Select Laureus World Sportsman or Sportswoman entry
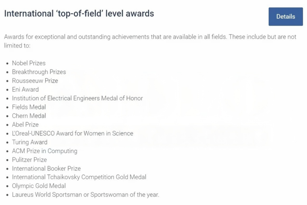Image resolution: width=307 pixels, height=205 pixels. tap(86, 195)
